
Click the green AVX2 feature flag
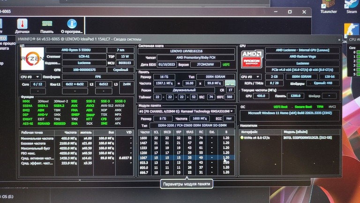point(90,105)
